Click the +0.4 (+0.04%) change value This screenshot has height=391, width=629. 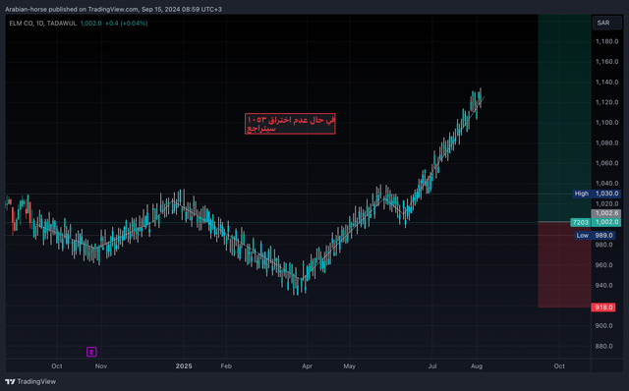click(127, 24)
